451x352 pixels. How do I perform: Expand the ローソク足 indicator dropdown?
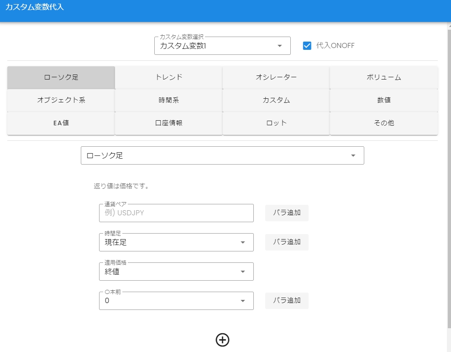tap(222, 155)
